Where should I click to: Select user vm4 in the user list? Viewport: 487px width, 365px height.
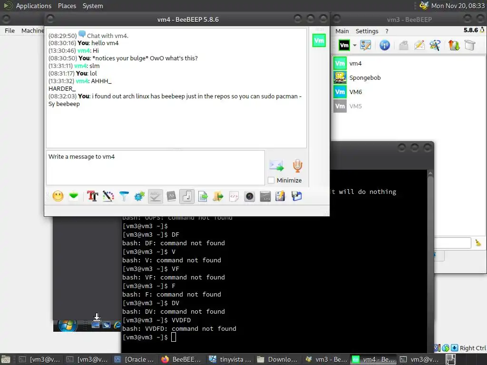coord(409,63)
